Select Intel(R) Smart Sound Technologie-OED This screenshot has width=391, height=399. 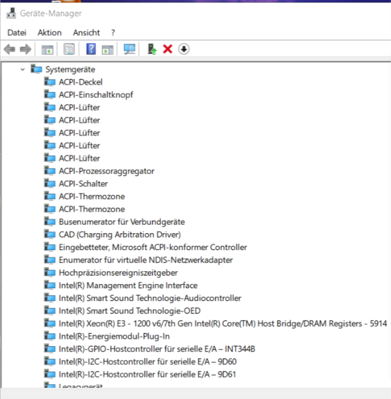[x=129, y=311]
